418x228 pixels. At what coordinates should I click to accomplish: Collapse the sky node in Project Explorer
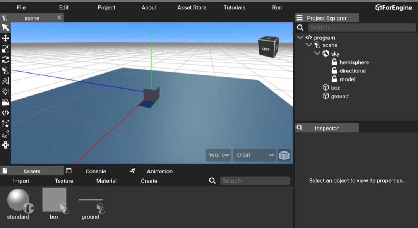[317, 53]
